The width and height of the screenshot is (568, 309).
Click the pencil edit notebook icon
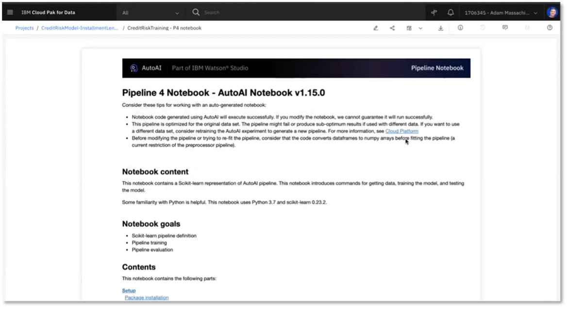(375, 28)
